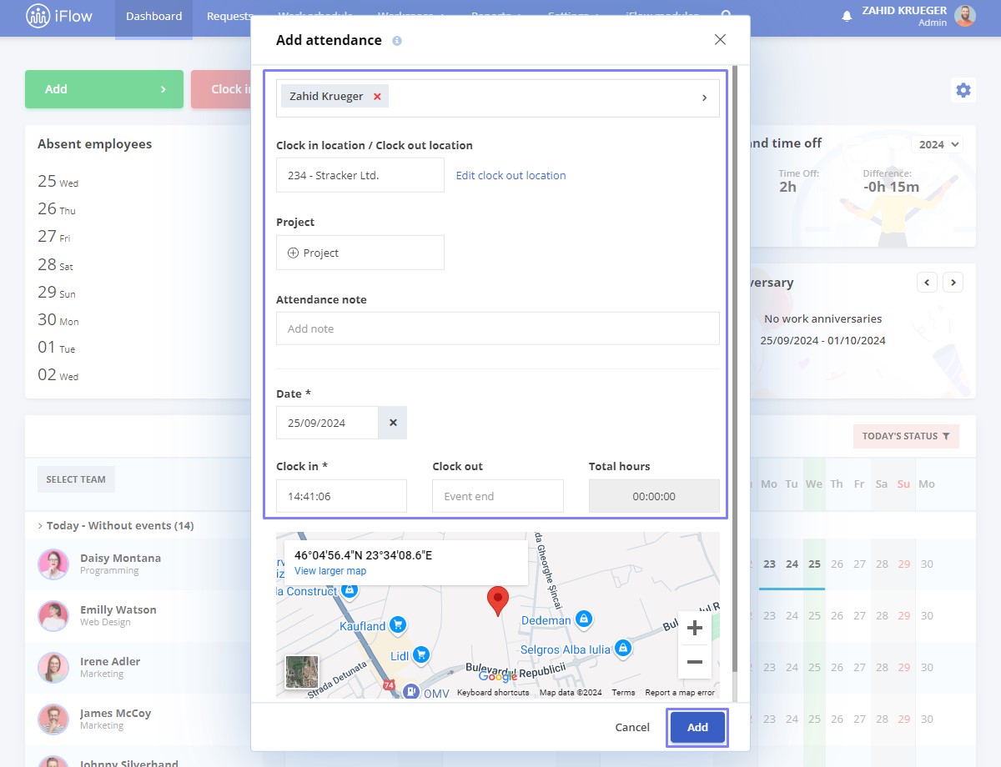Confirm with the Add button
This screenshot has height=767, width=1001.
697,727
